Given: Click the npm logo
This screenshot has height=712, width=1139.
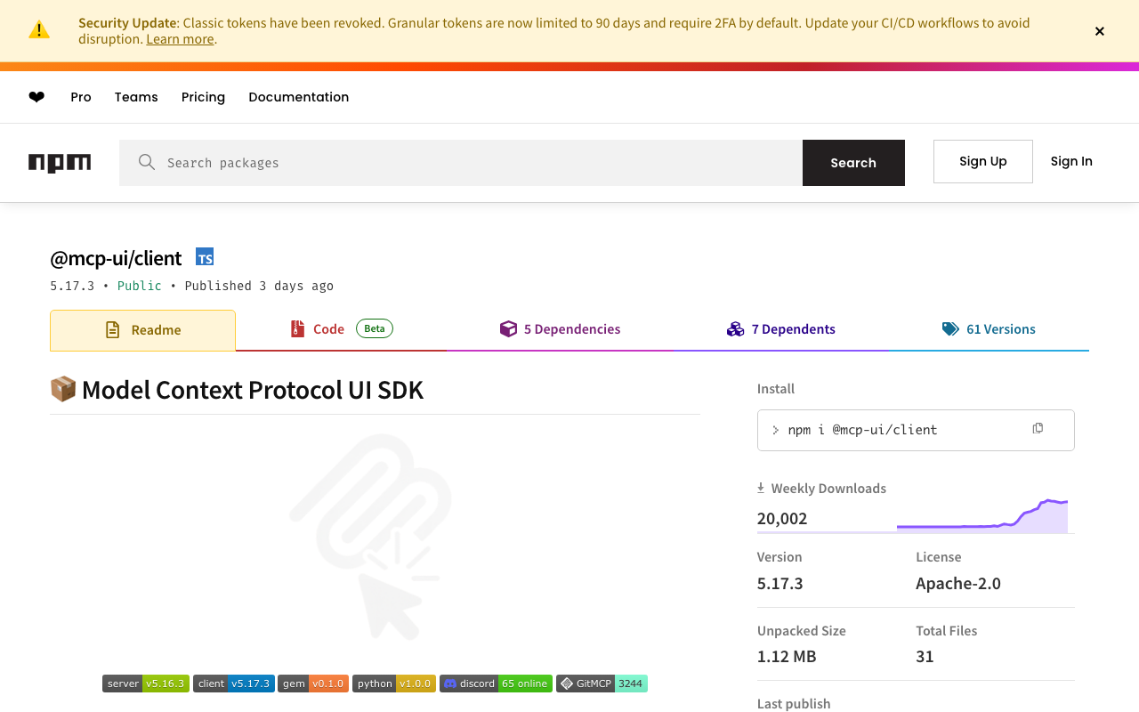Looking at the screenshot, I should click(60, 163).
